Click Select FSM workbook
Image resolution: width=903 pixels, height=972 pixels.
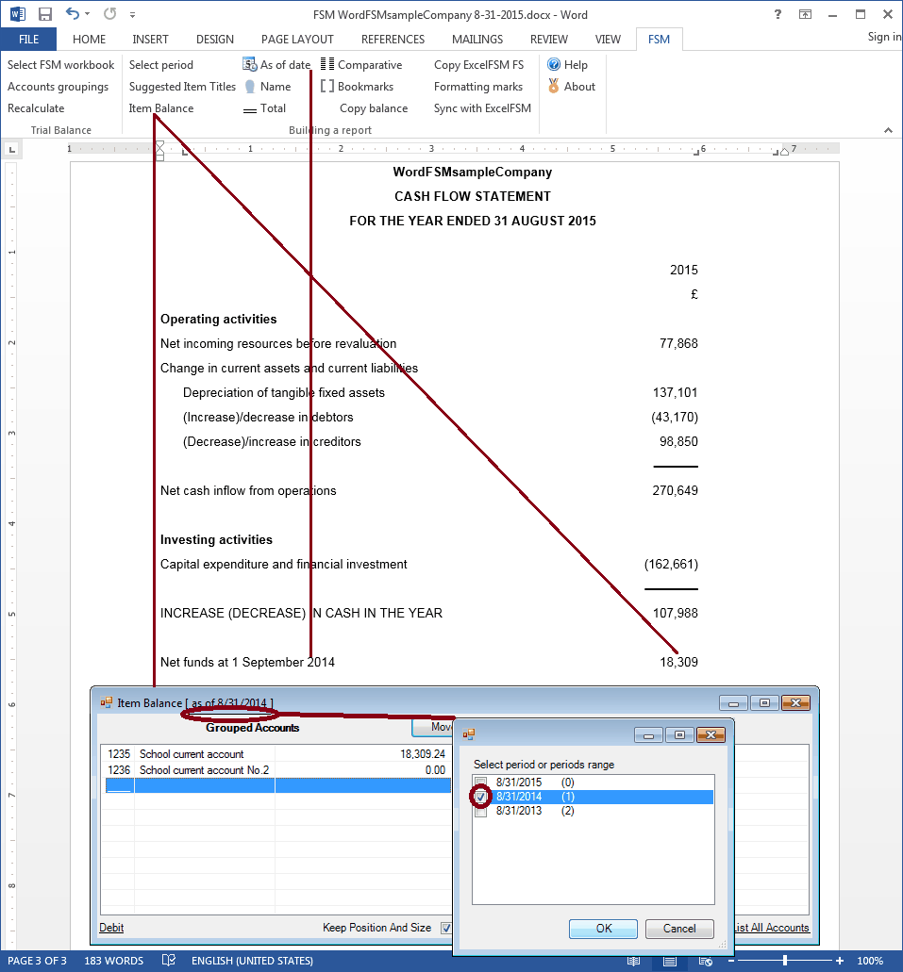pyautogui.click(x=60, y=64)
